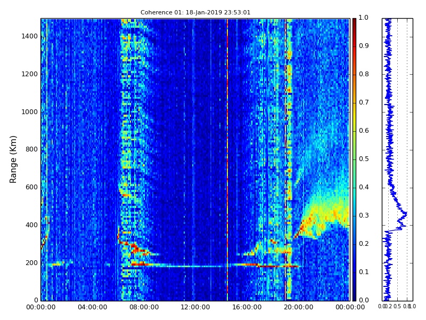Click the colorbar 0.9 value label
Viewport: 426px width, 320px height.
pos(364,46)
